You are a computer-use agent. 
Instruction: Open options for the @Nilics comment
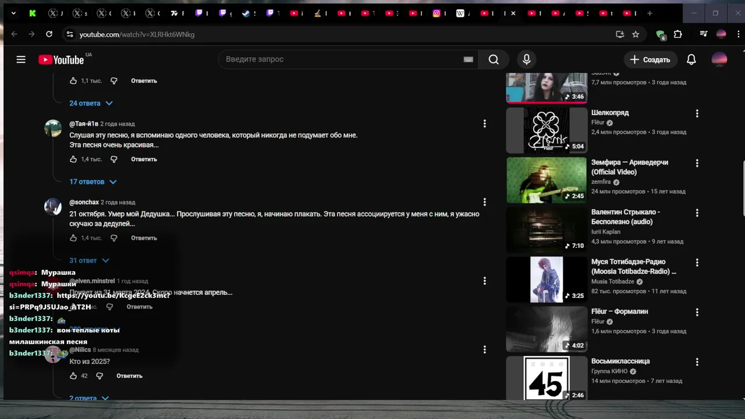(x=484, y=349)
